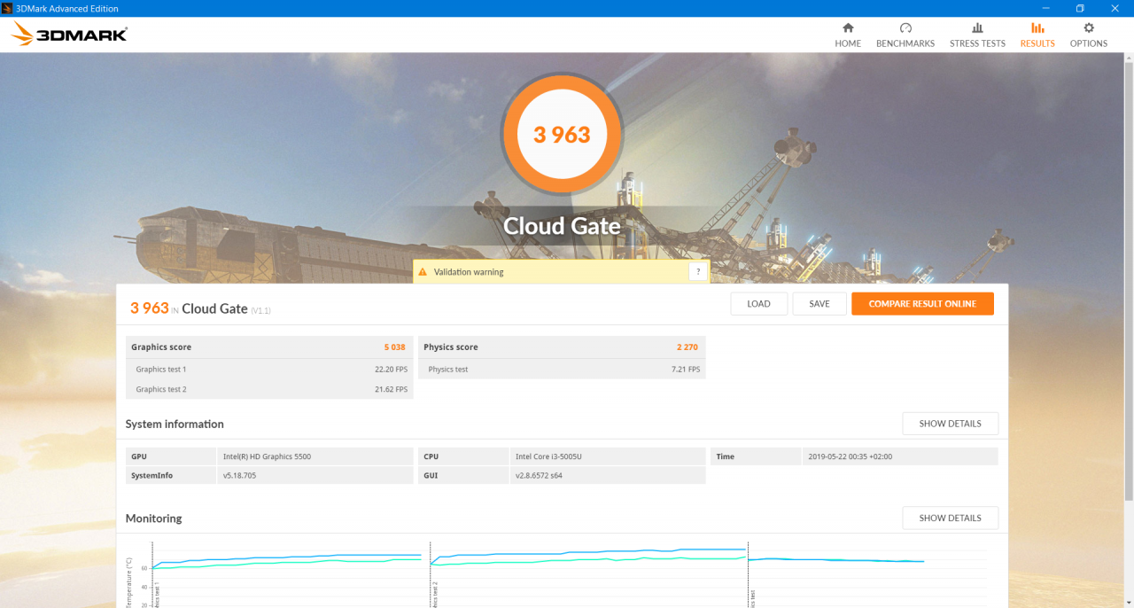Click the Results chart icon
This screenshot has width=1134, height=608.
coord(1037,27)
